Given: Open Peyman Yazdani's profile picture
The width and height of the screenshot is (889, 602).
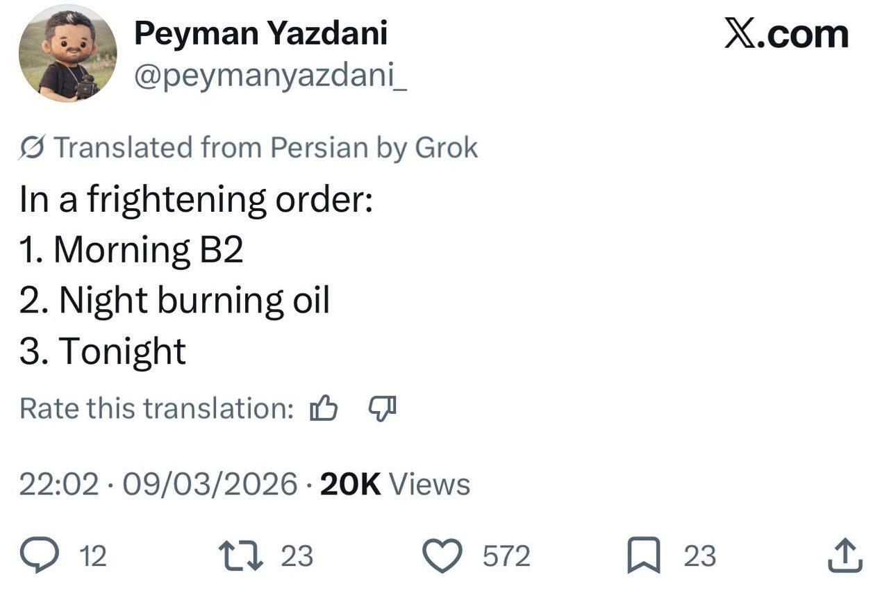Looking at the screenshot, I should (67, 53).
